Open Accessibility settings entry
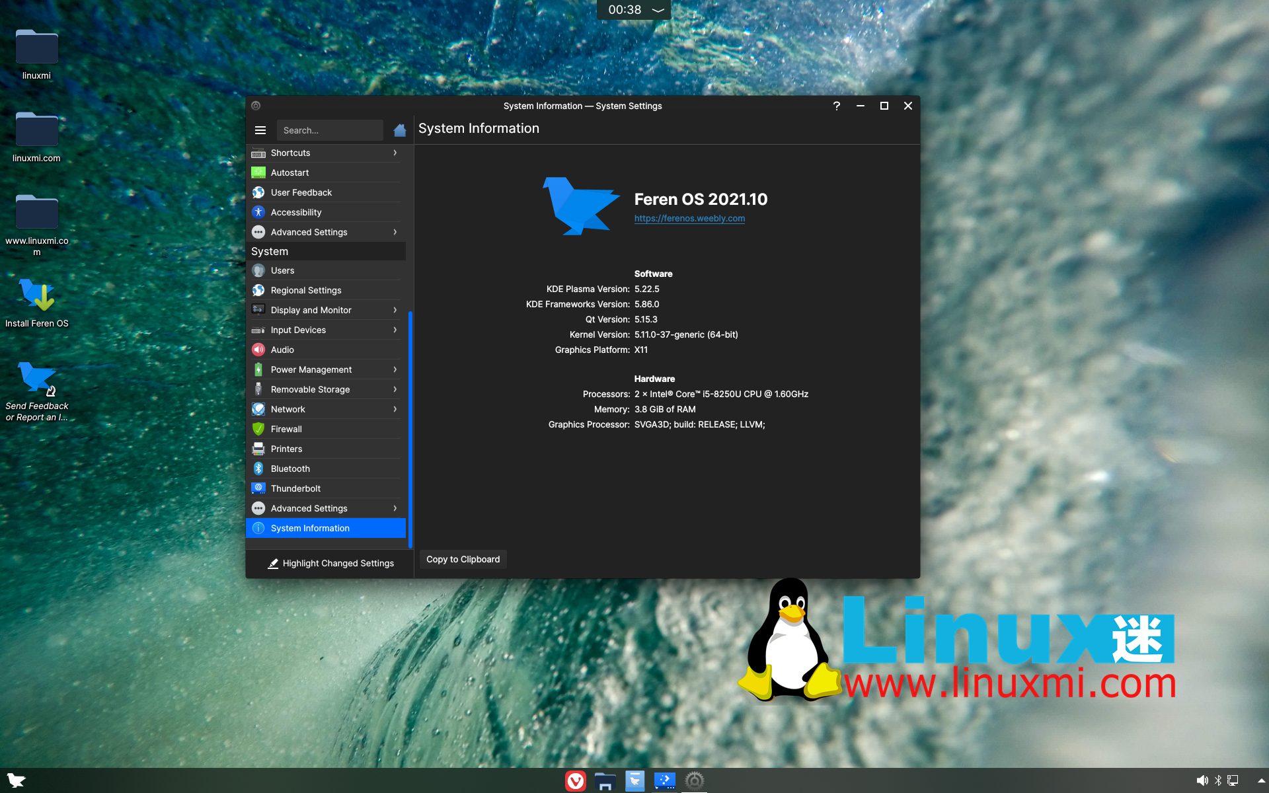1269x793 pixels. [x=326, y=212]
